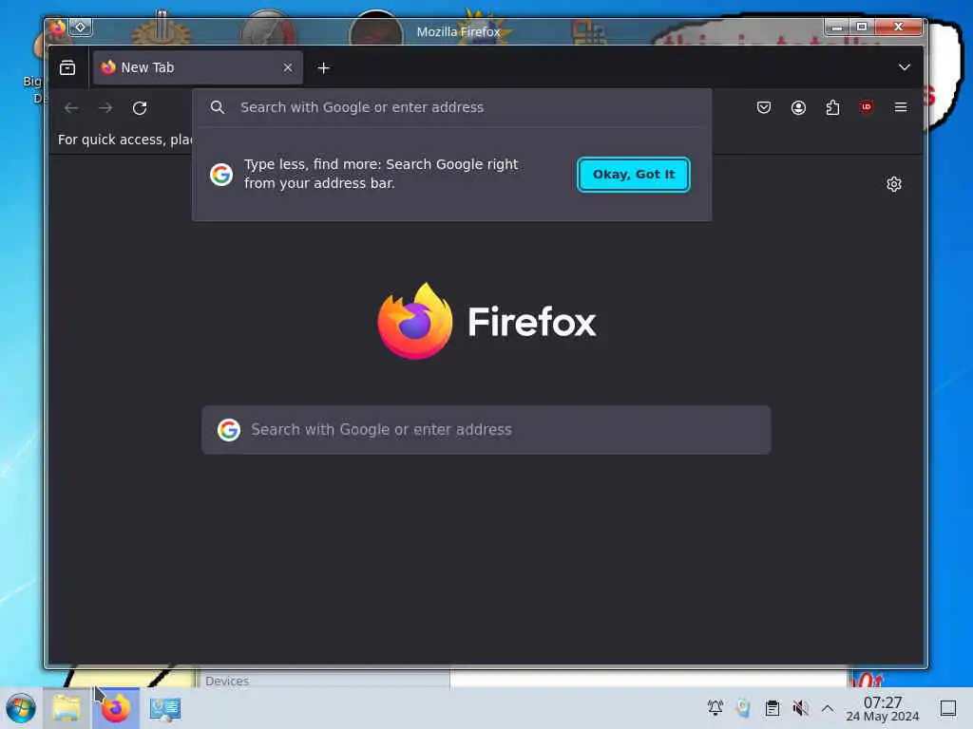The height and width of the screenshot is (729, 973).
Task: Click the Firefox logo on the new tab page
Action: click(486, 321)
